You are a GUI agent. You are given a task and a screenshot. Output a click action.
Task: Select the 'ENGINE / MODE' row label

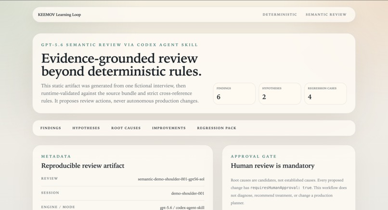(x=58, y=207)
